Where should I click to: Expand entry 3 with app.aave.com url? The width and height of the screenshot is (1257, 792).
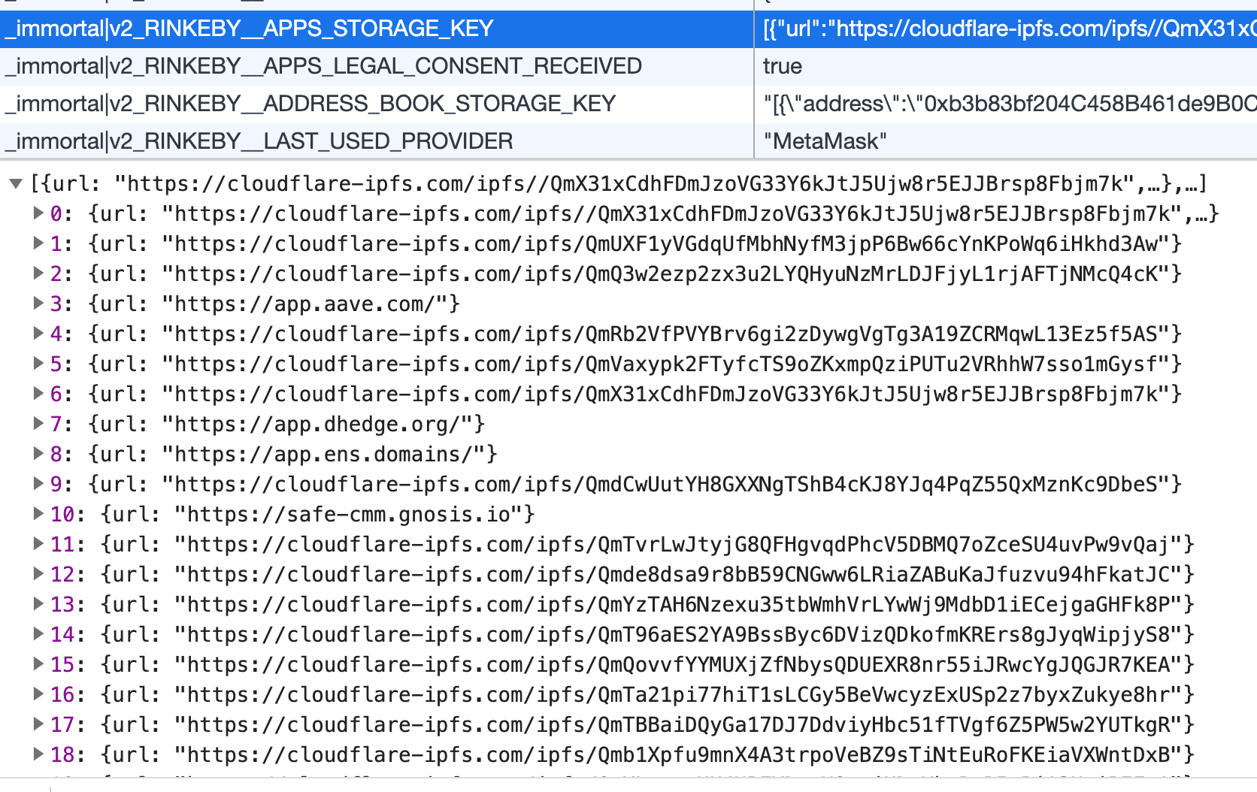(38, 304)
